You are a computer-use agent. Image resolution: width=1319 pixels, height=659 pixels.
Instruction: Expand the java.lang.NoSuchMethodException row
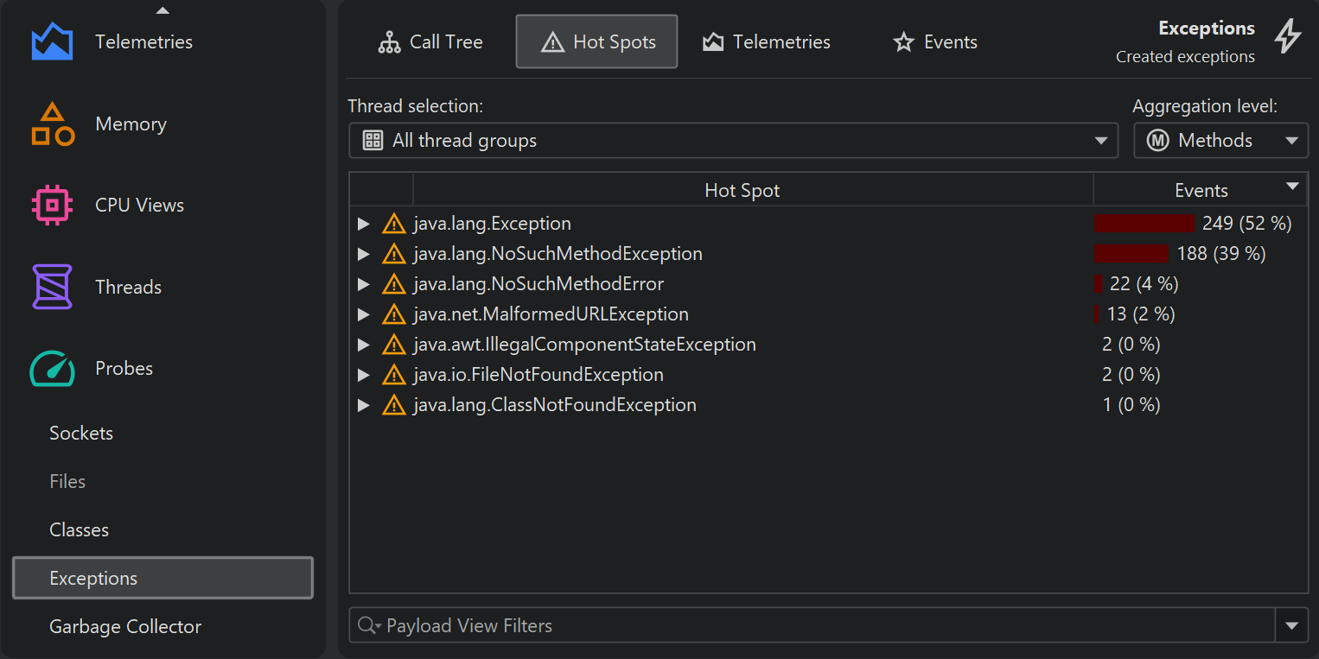point(364,254)
